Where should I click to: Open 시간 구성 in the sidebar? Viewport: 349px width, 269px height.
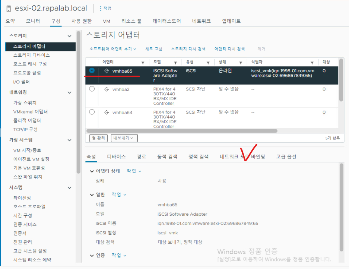coord(22,216)
